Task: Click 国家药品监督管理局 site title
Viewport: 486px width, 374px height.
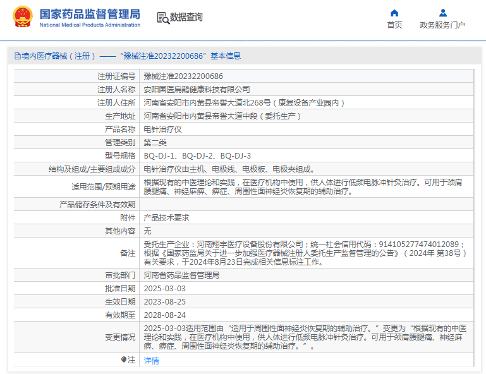Action: tap(90, 14)
